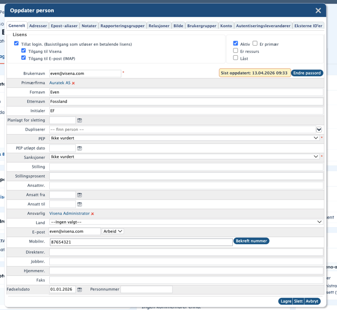Click the Endre passord button
The width and height of the screenshot is (337, 310).
307,73
